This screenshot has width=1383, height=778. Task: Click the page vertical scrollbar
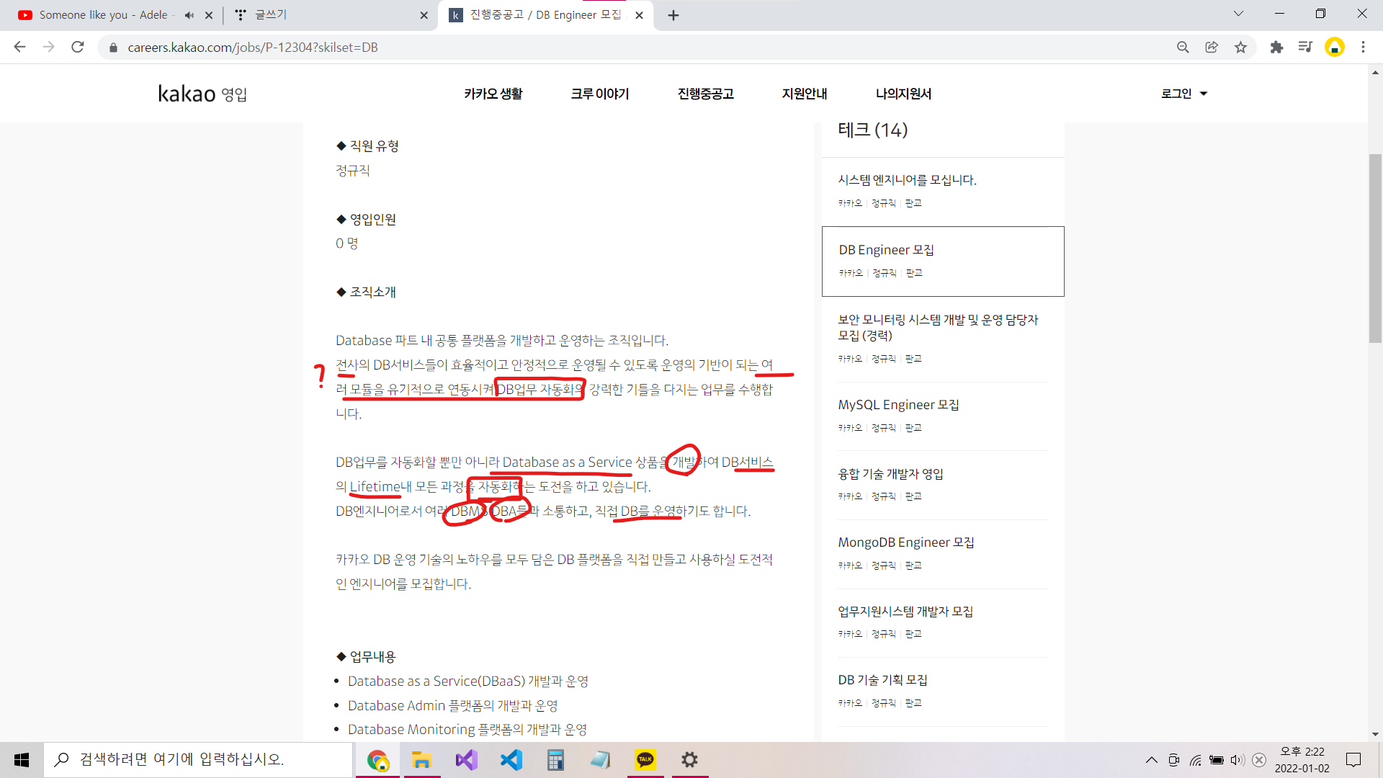tap(1375, 249)
